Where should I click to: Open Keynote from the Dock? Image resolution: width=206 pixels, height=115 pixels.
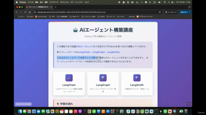(98, 111)
